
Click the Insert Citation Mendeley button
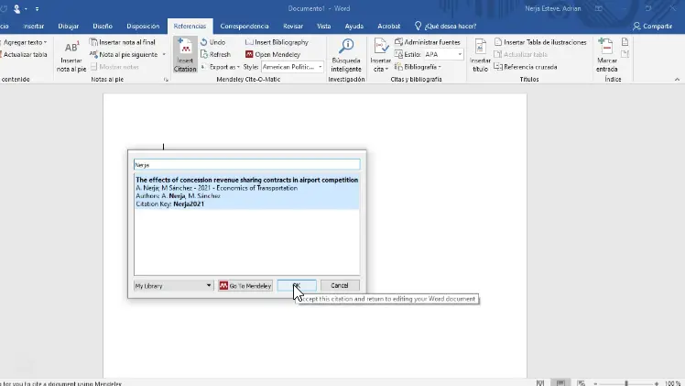click(x=185, y=55)
